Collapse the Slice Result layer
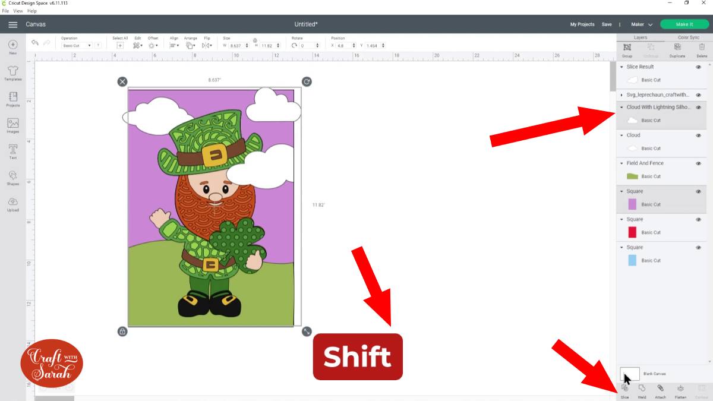The height and width of the screenshot is (401, 713). pyautogui.click(x=621, y=67)
